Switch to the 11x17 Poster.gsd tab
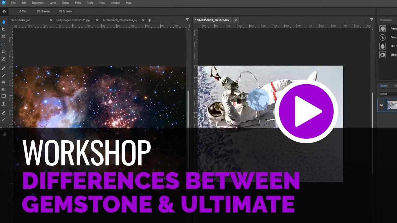 (20, 20)
